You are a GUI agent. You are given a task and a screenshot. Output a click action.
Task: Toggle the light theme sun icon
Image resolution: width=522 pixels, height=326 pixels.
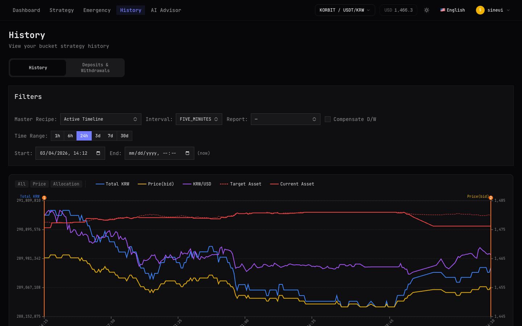click(427, 10)
